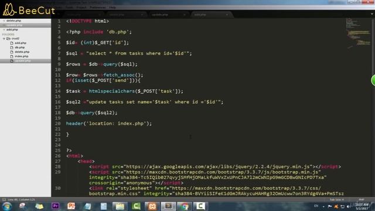375x211 pixels.
Task: Close delete.php from open files list
Action: 4,21
